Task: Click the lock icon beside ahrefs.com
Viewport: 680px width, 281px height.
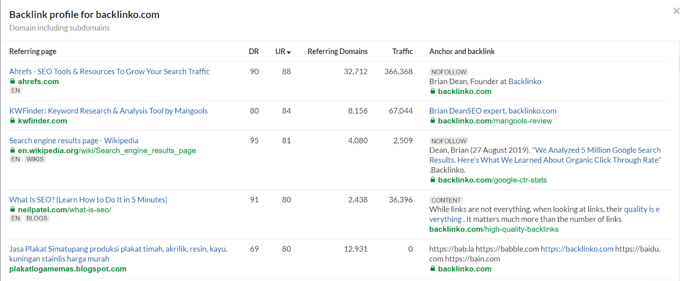Action: click(12, 81)
